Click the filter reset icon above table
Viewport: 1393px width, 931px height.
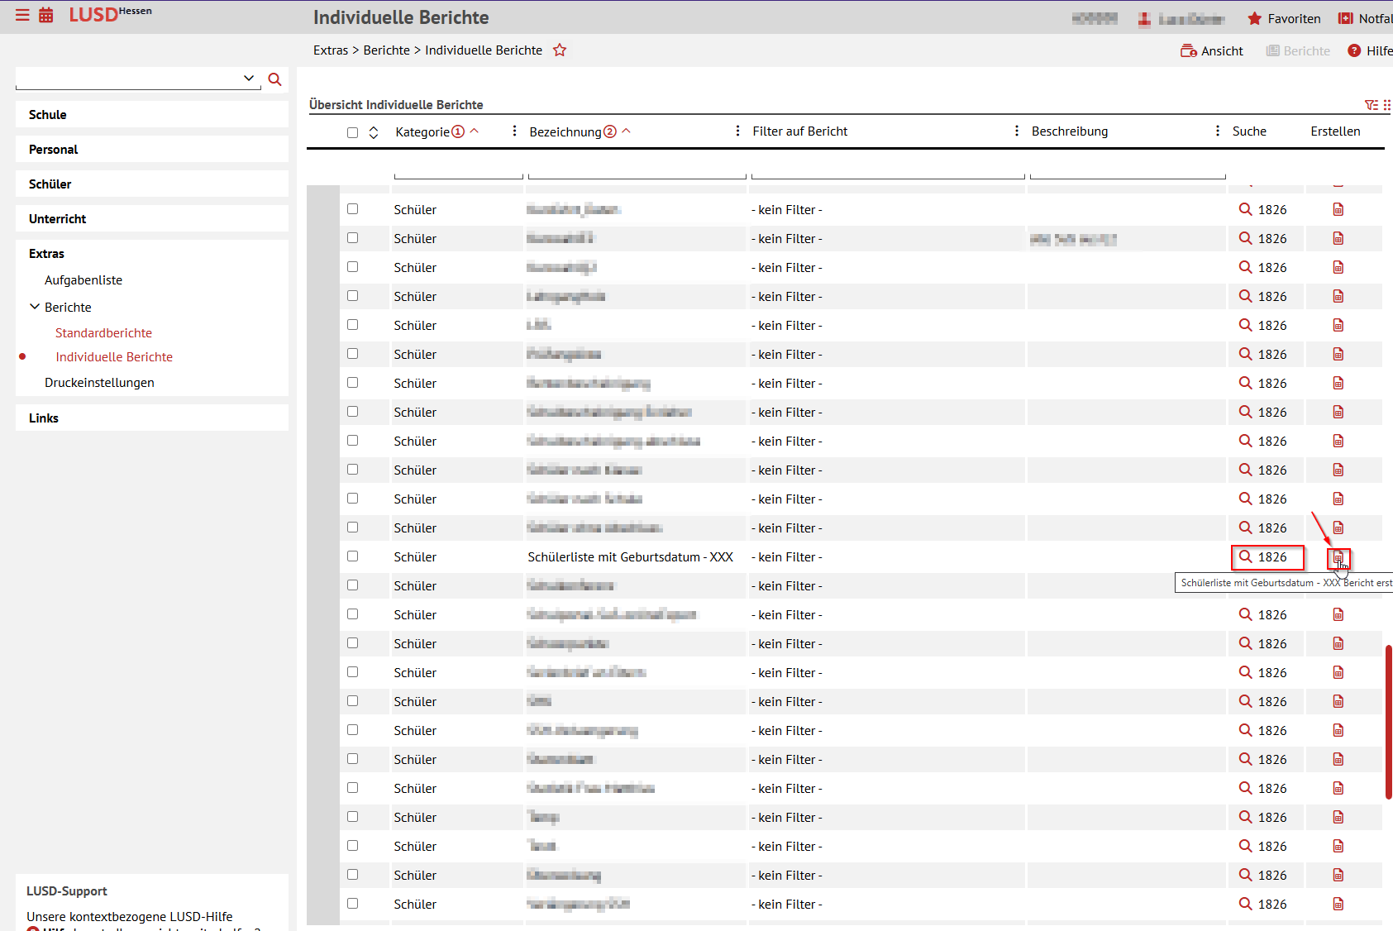coord(1371,105)
